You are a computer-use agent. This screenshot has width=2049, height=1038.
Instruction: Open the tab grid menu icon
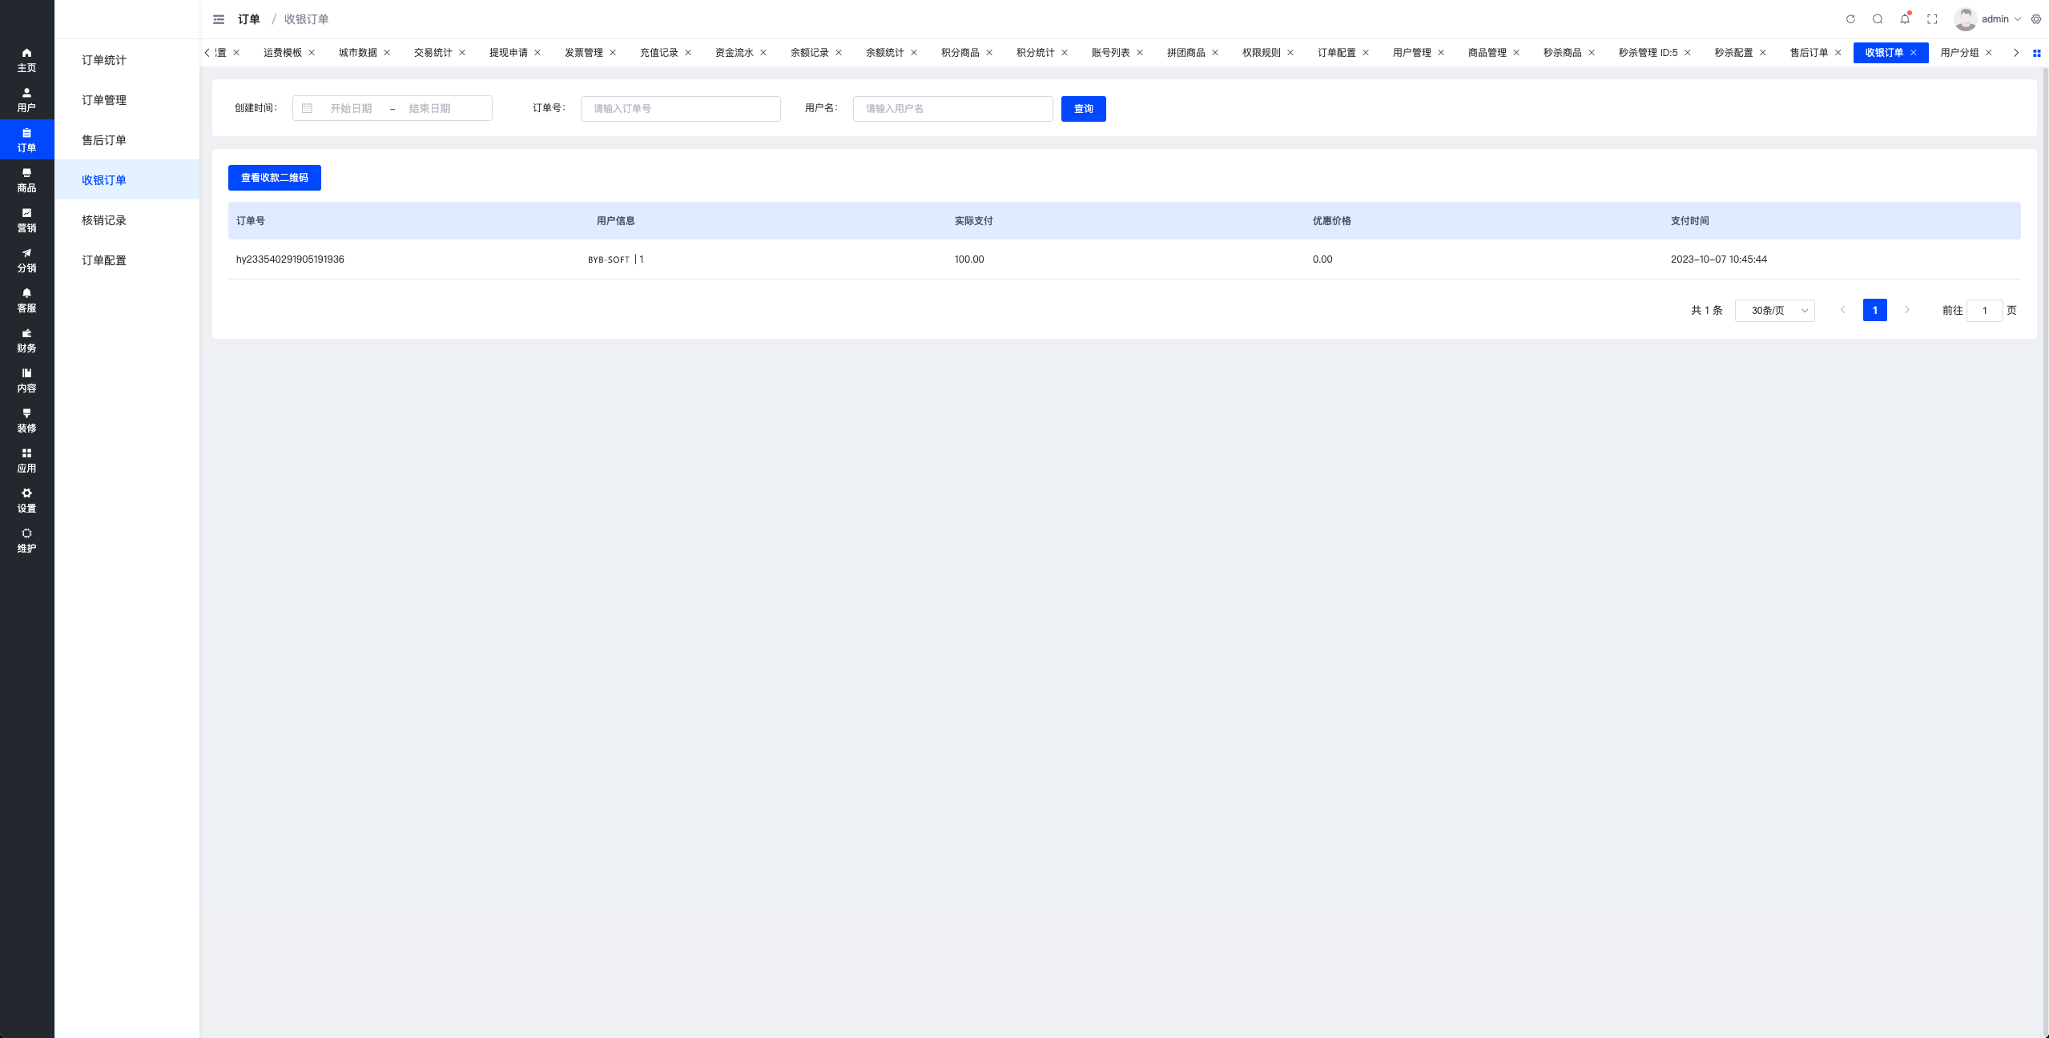point(2037,53)
